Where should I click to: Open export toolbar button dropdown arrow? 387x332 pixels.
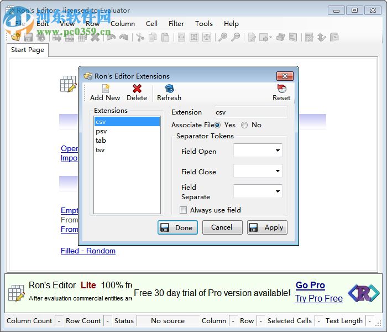(270, 38)
